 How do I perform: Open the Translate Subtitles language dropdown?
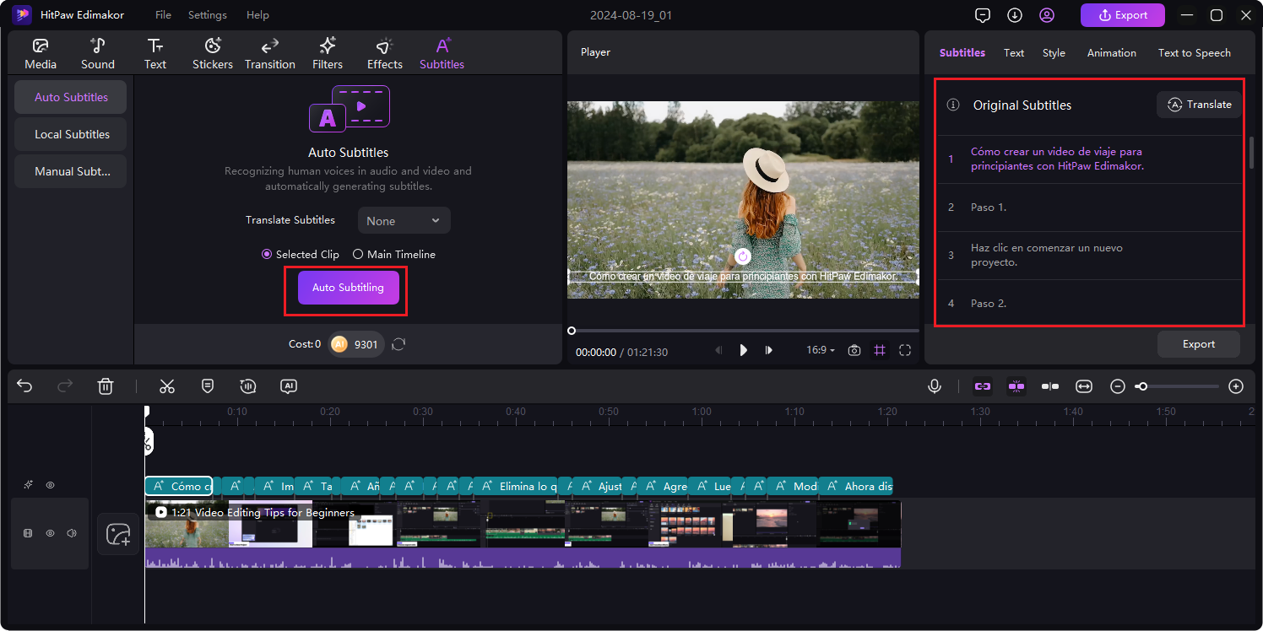click(404, 220)
